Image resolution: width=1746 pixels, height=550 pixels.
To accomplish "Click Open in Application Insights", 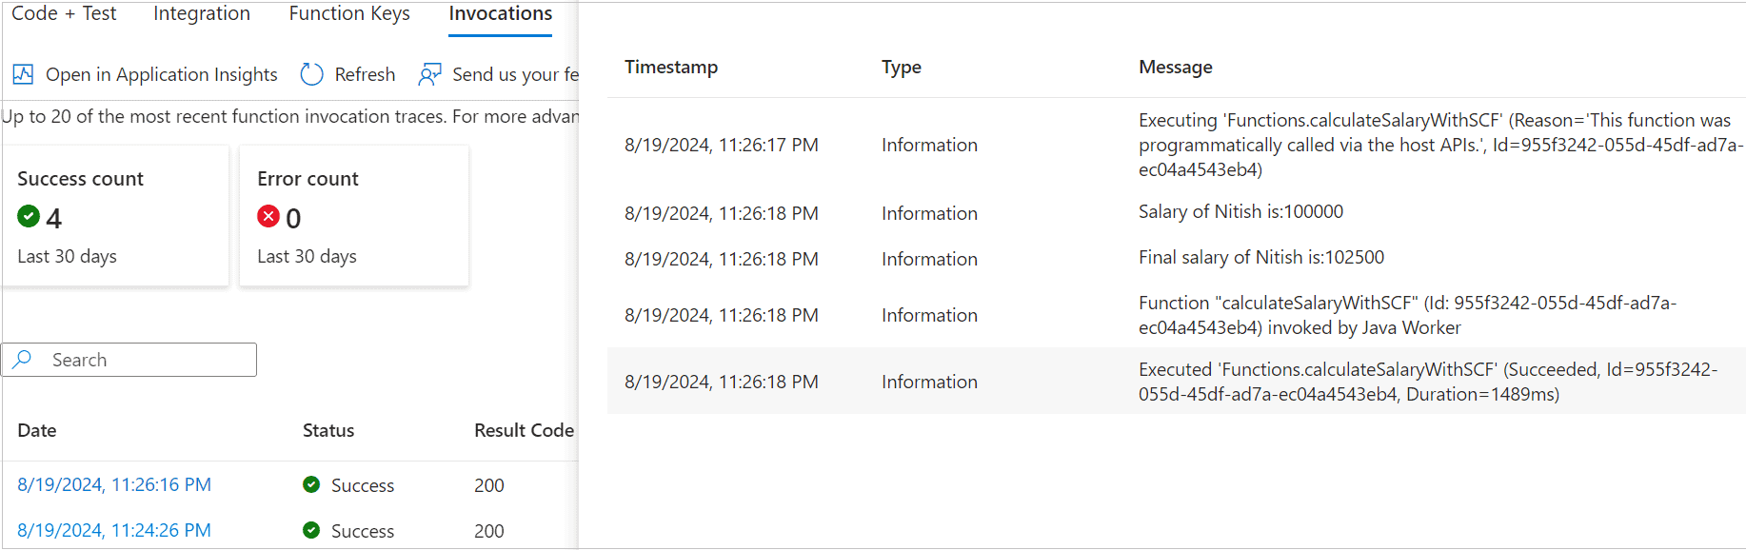I will [x=161, y=74].
